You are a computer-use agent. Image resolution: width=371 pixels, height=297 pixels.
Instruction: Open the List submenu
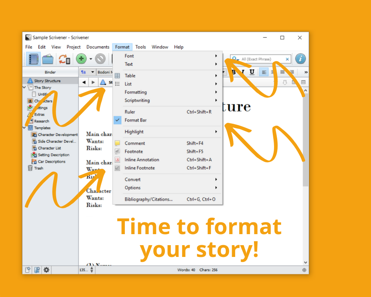[168, 84]
